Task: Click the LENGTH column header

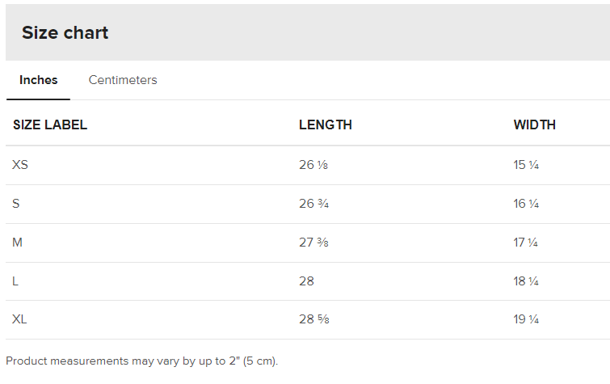Action: pos(326,125)
